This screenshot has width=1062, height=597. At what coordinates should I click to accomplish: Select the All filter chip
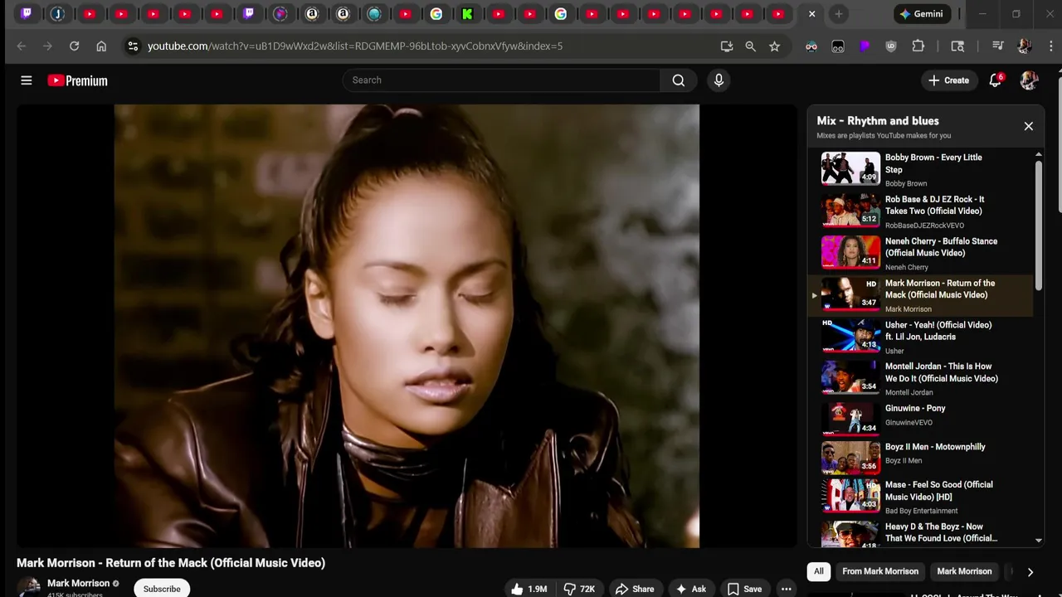819,571
